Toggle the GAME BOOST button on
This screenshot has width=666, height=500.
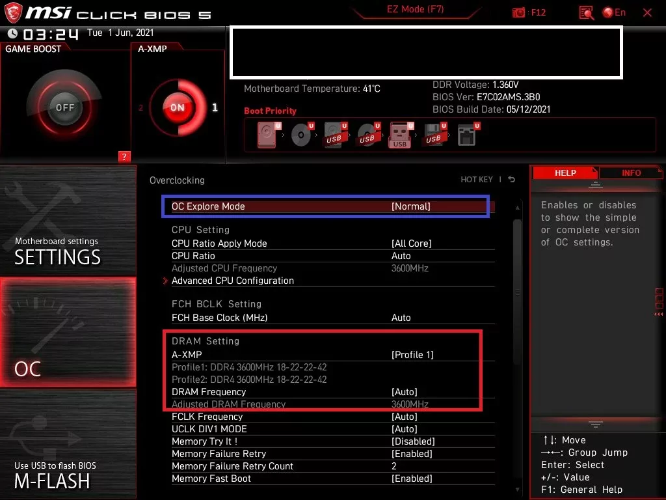(64, 107)
